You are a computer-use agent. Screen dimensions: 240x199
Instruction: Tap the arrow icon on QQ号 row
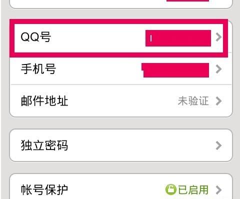pos(218,37)
